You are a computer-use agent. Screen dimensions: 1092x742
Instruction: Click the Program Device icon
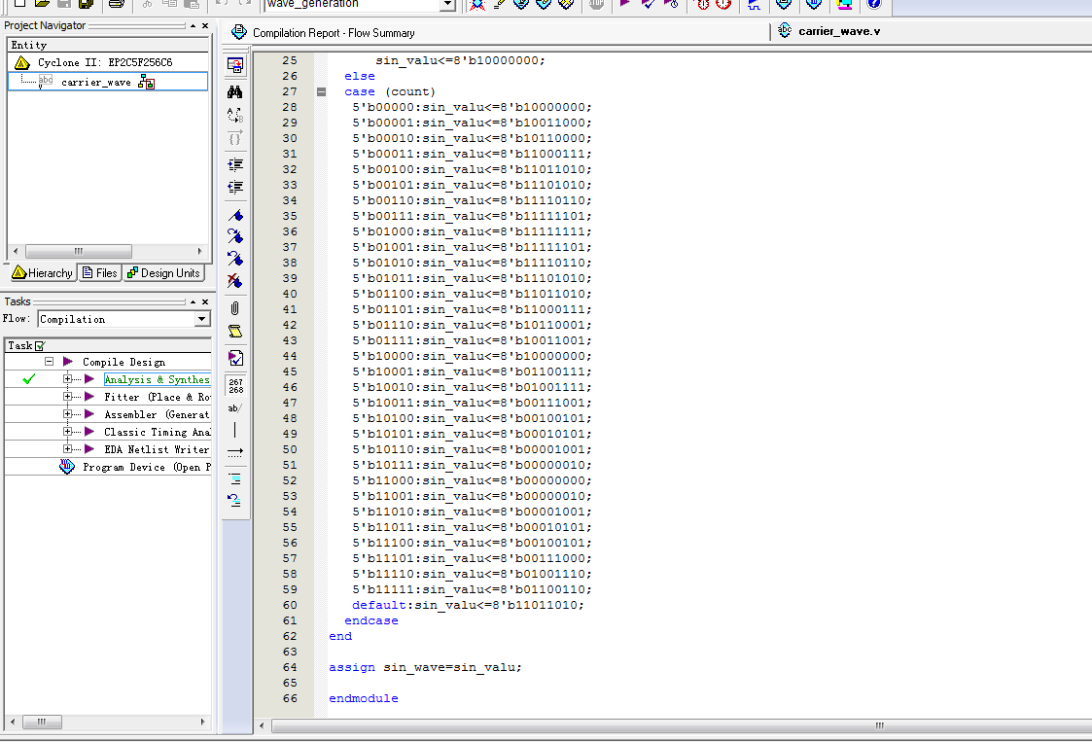[67, 467]
